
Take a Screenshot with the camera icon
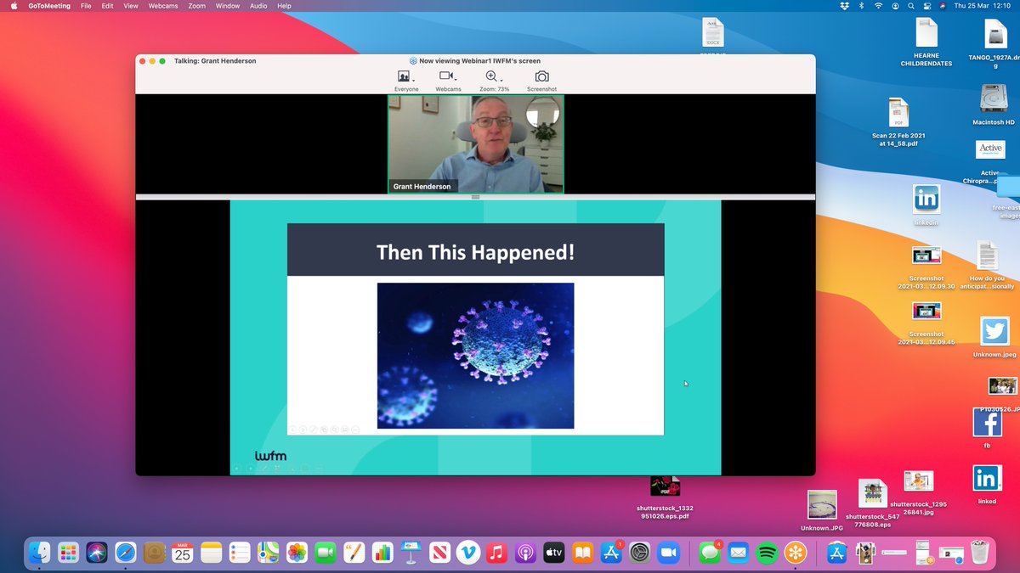coord(541,76)
